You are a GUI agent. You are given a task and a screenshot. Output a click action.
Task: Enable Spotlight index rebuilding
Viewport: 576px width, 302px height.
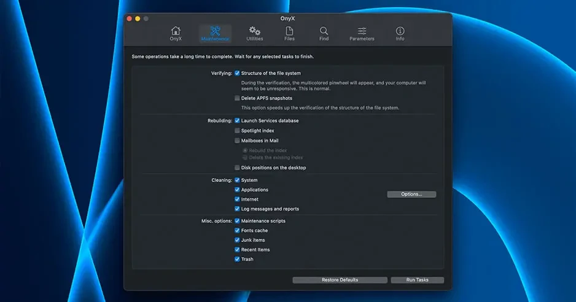click(238, 131)
